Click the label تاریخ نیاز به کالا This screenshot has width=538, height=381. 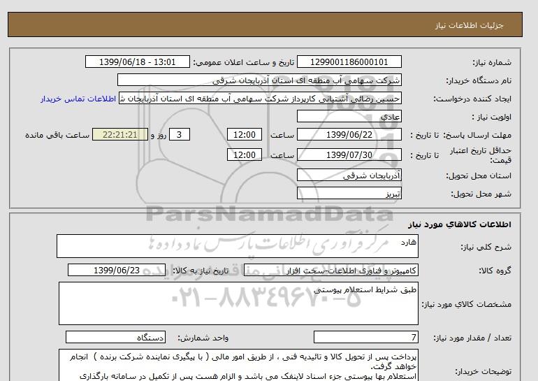click(201, 271)
